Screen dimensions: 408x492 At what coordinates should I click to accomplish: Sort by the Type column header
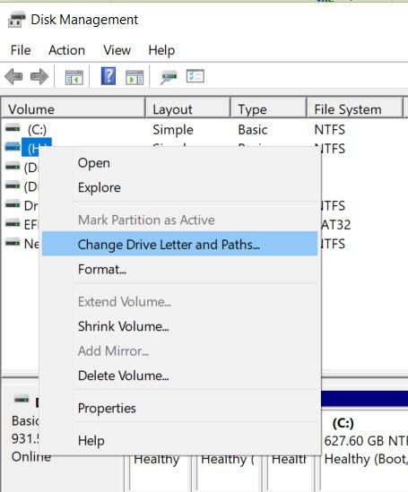click(268, 109)
